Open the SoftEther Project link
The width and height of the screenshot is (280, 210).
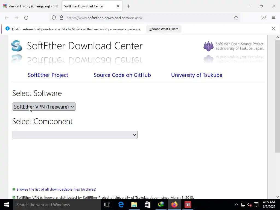click(48, 75)
